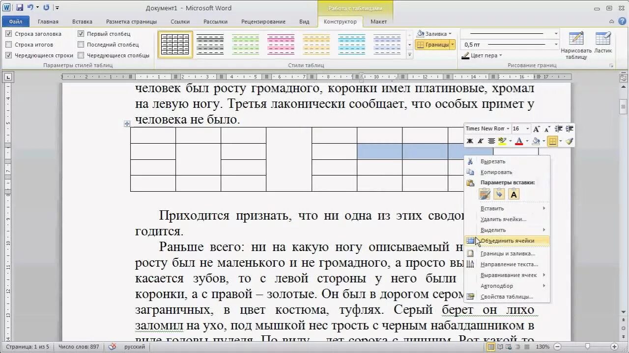629x353 pixels.
Task: Undo the last action via toolbar arrow
Action: pos(30,8)
